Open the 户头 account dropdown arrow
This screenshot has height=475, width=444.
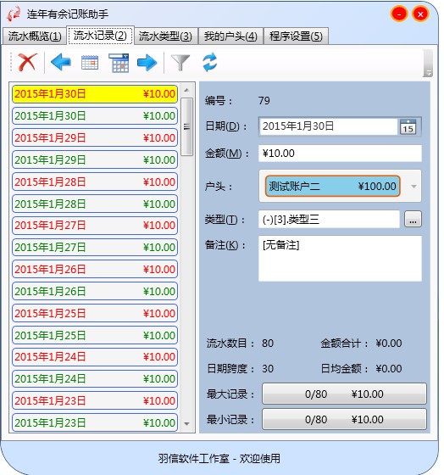[x=413, y=187]
